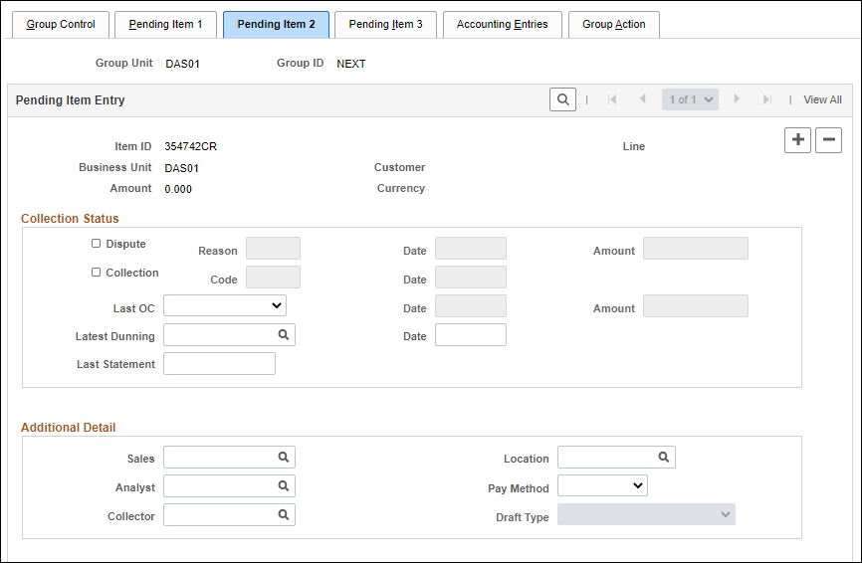Open the Pay Method dropdown
Image resolution: width=862 pixels, height=563 pixels.
pos(602,485)
